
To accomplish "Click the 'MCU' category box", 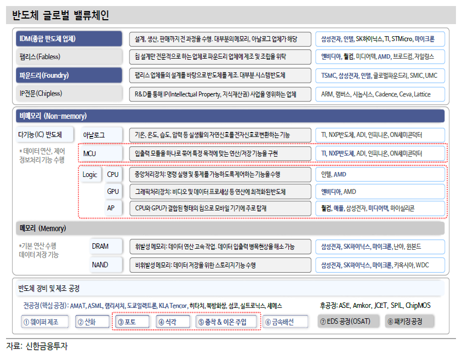I will tap(101, 153).
